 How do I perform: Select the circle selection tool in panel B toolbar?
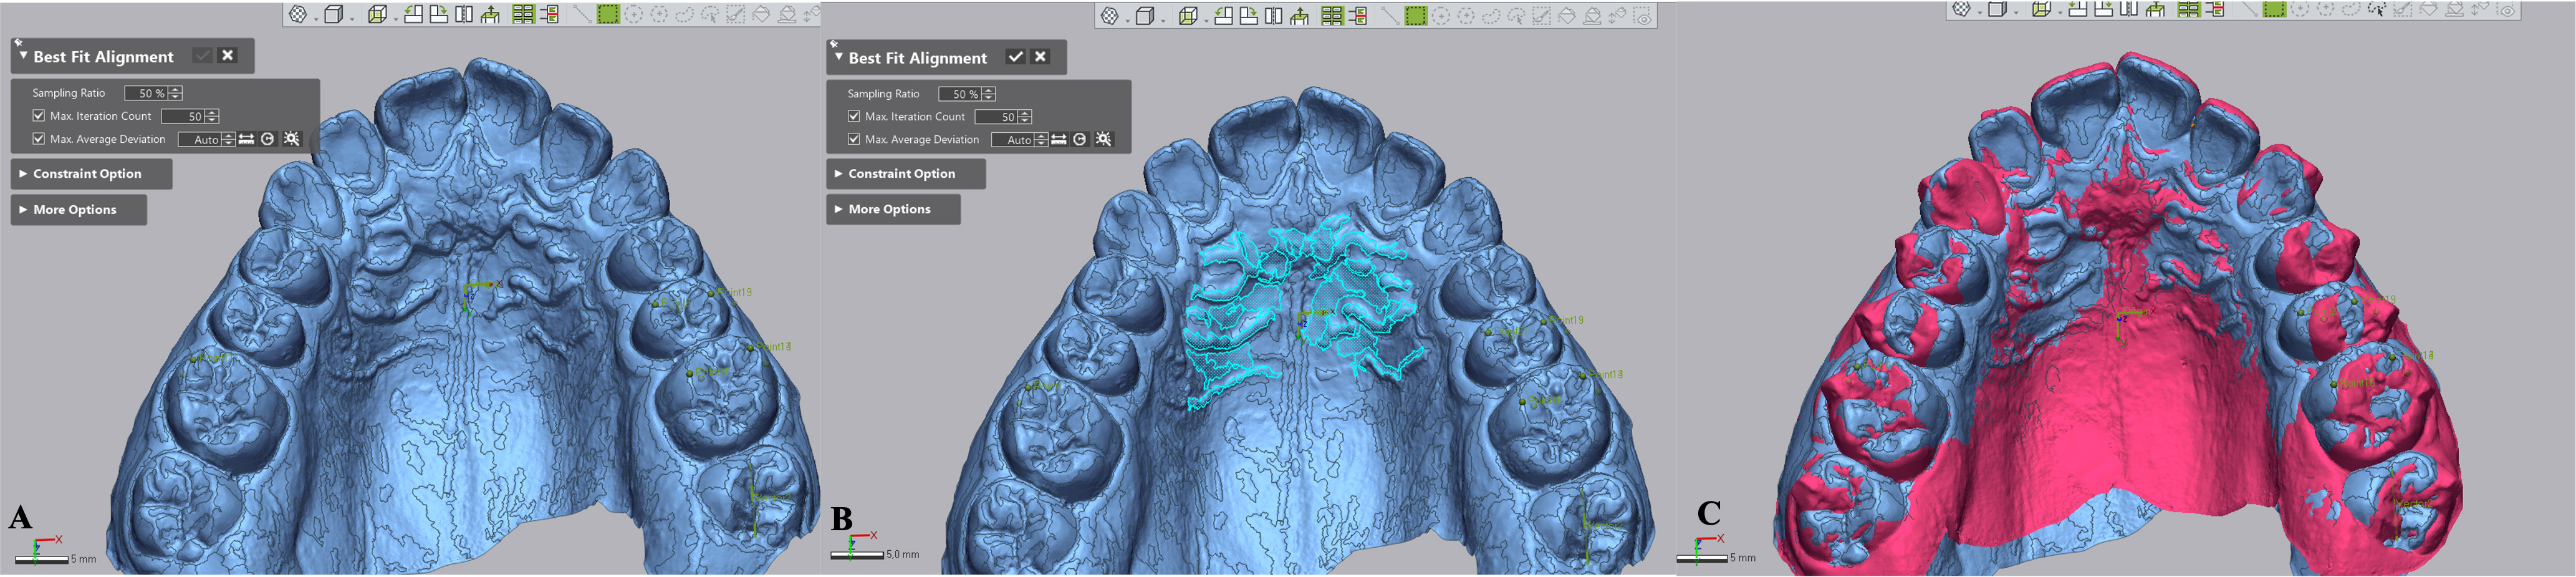coord(1441,15)
